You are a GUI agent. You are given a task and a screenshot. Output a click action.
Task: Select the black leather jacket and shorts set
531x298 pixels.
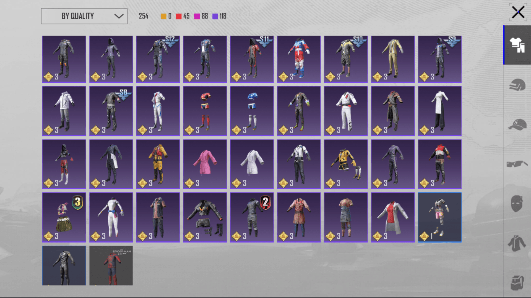point(205,217)
